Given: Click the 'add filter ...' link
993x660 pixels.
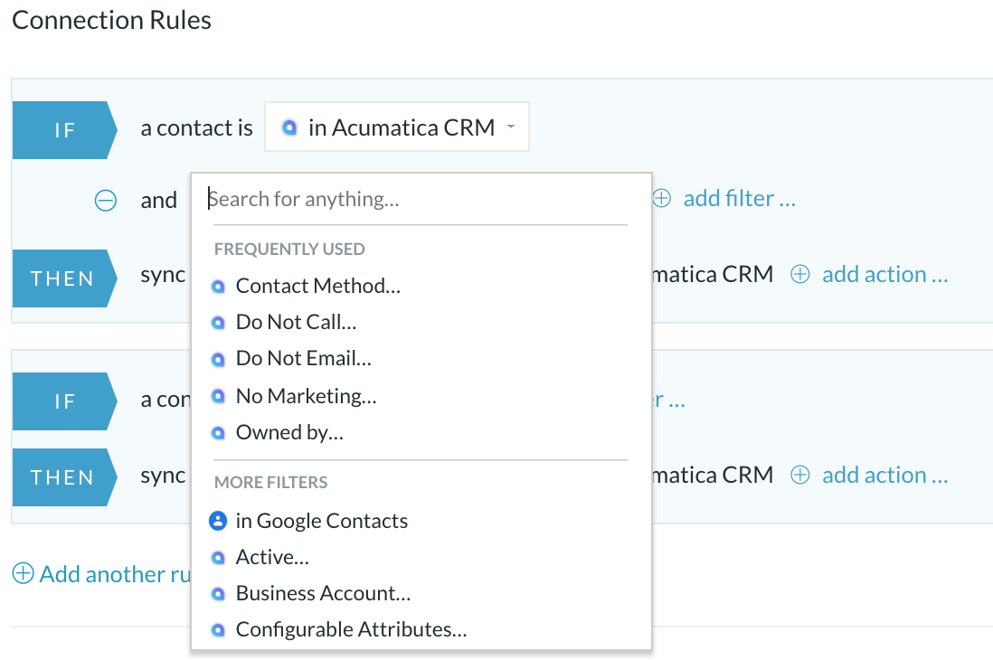Looking at the screenshot, I should click(739, 198).
